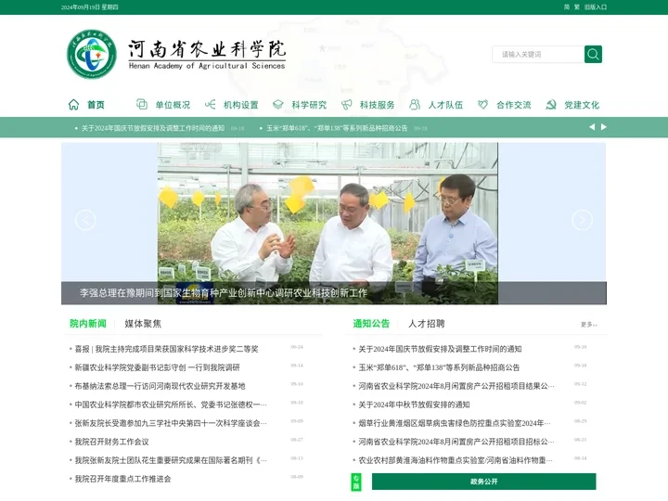Open news 张新友院长受邀参加九三学社
Screen dimensions: 668x501
[x=171, y=423]
